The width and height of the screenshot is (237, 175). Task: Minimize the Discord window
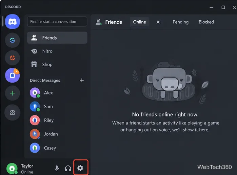pos(212,7)
